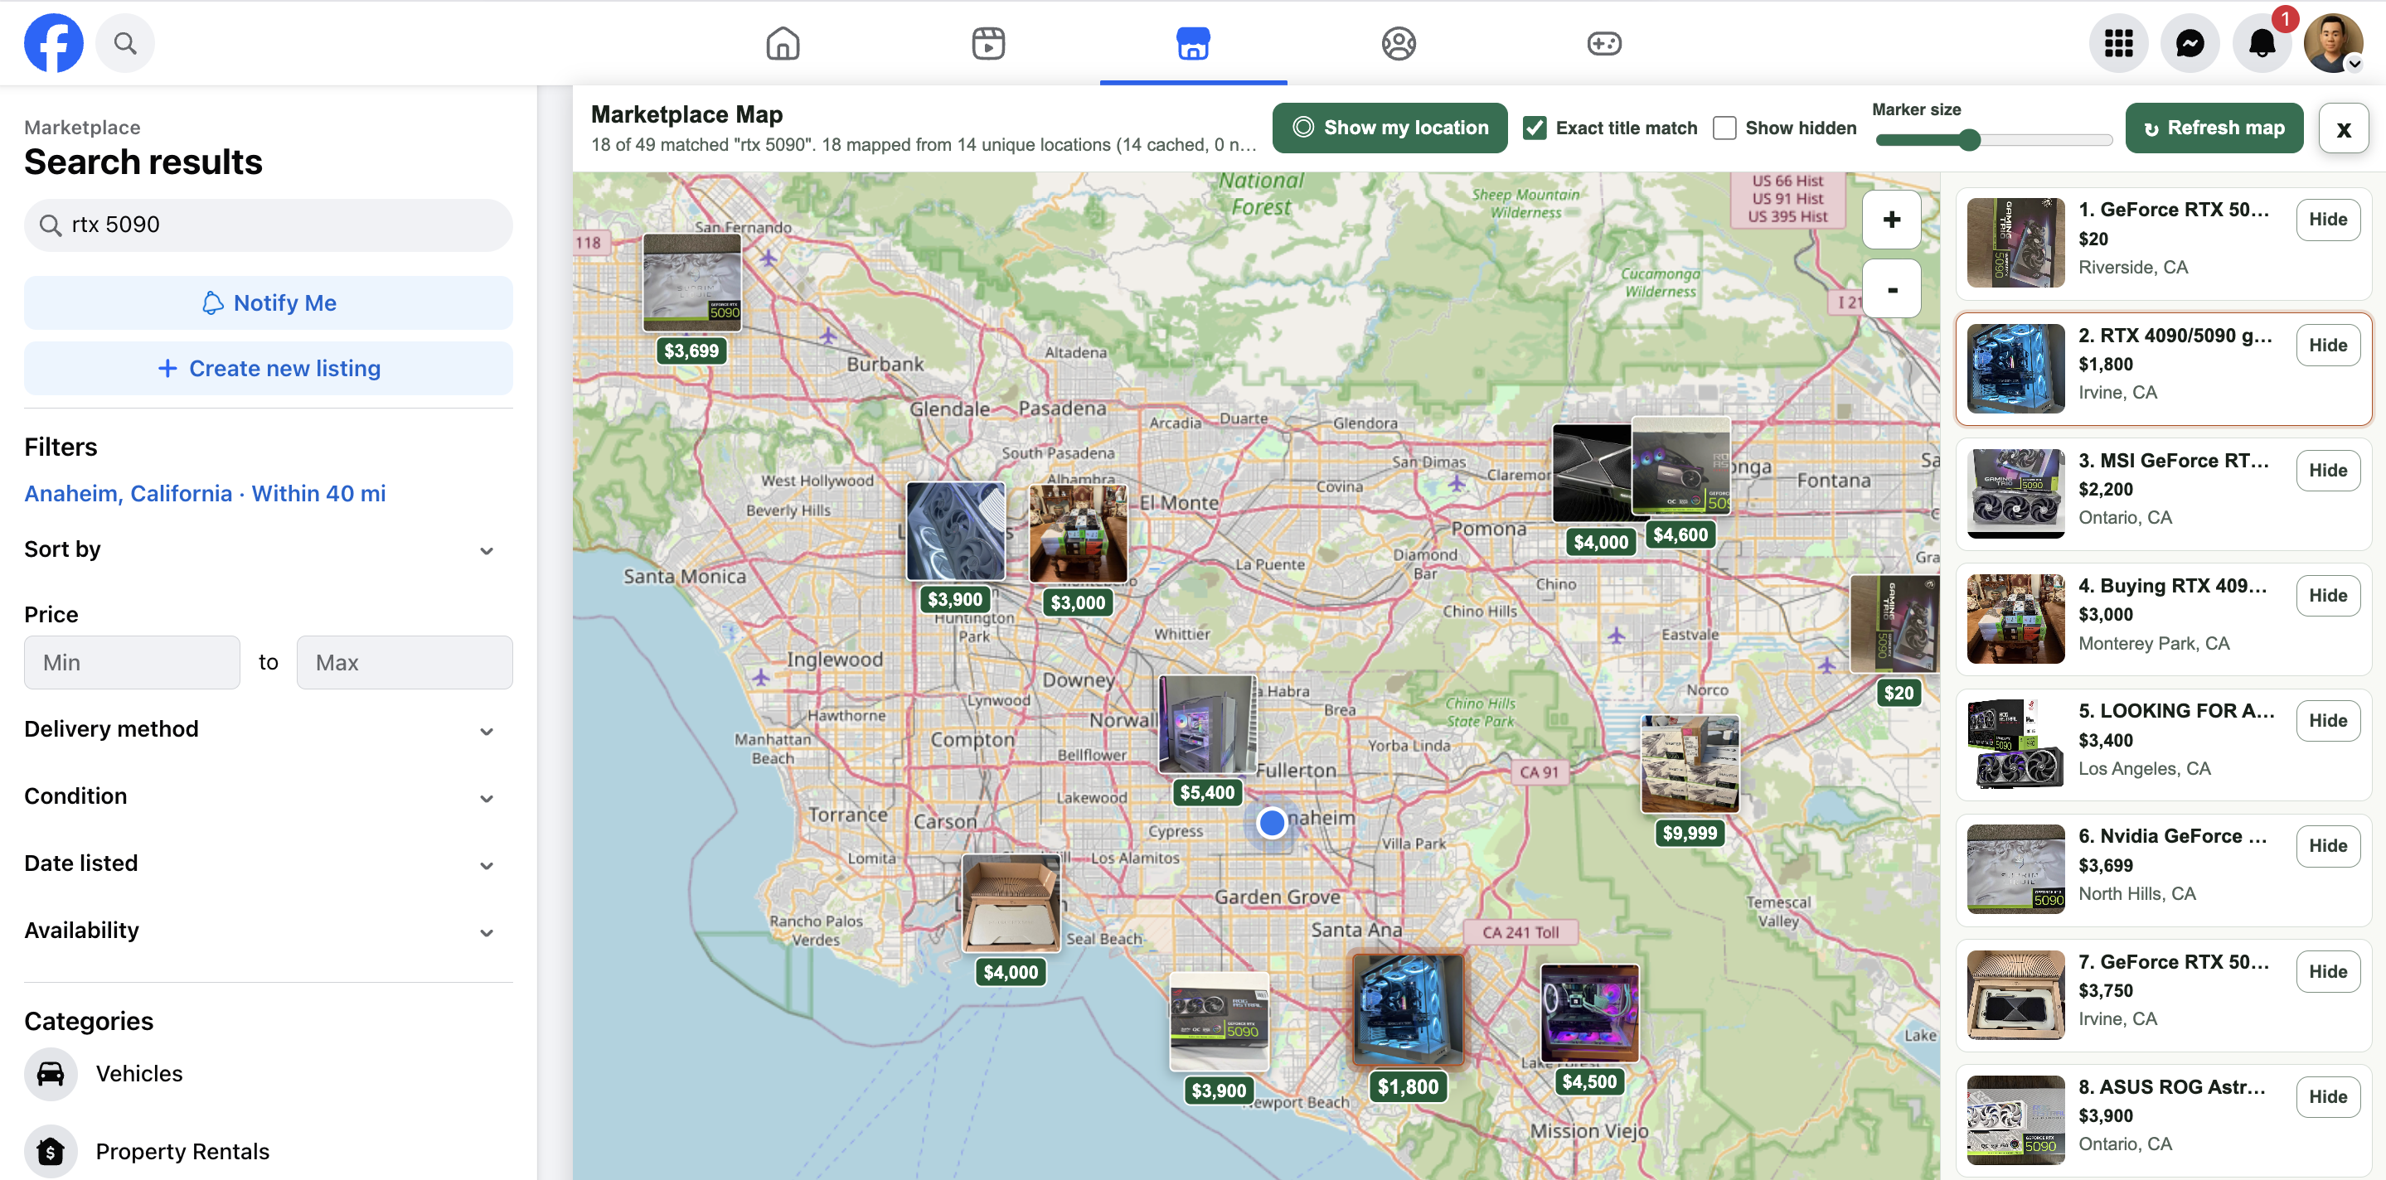
Task: Open the Groups tab
Action: (1399, 43)
